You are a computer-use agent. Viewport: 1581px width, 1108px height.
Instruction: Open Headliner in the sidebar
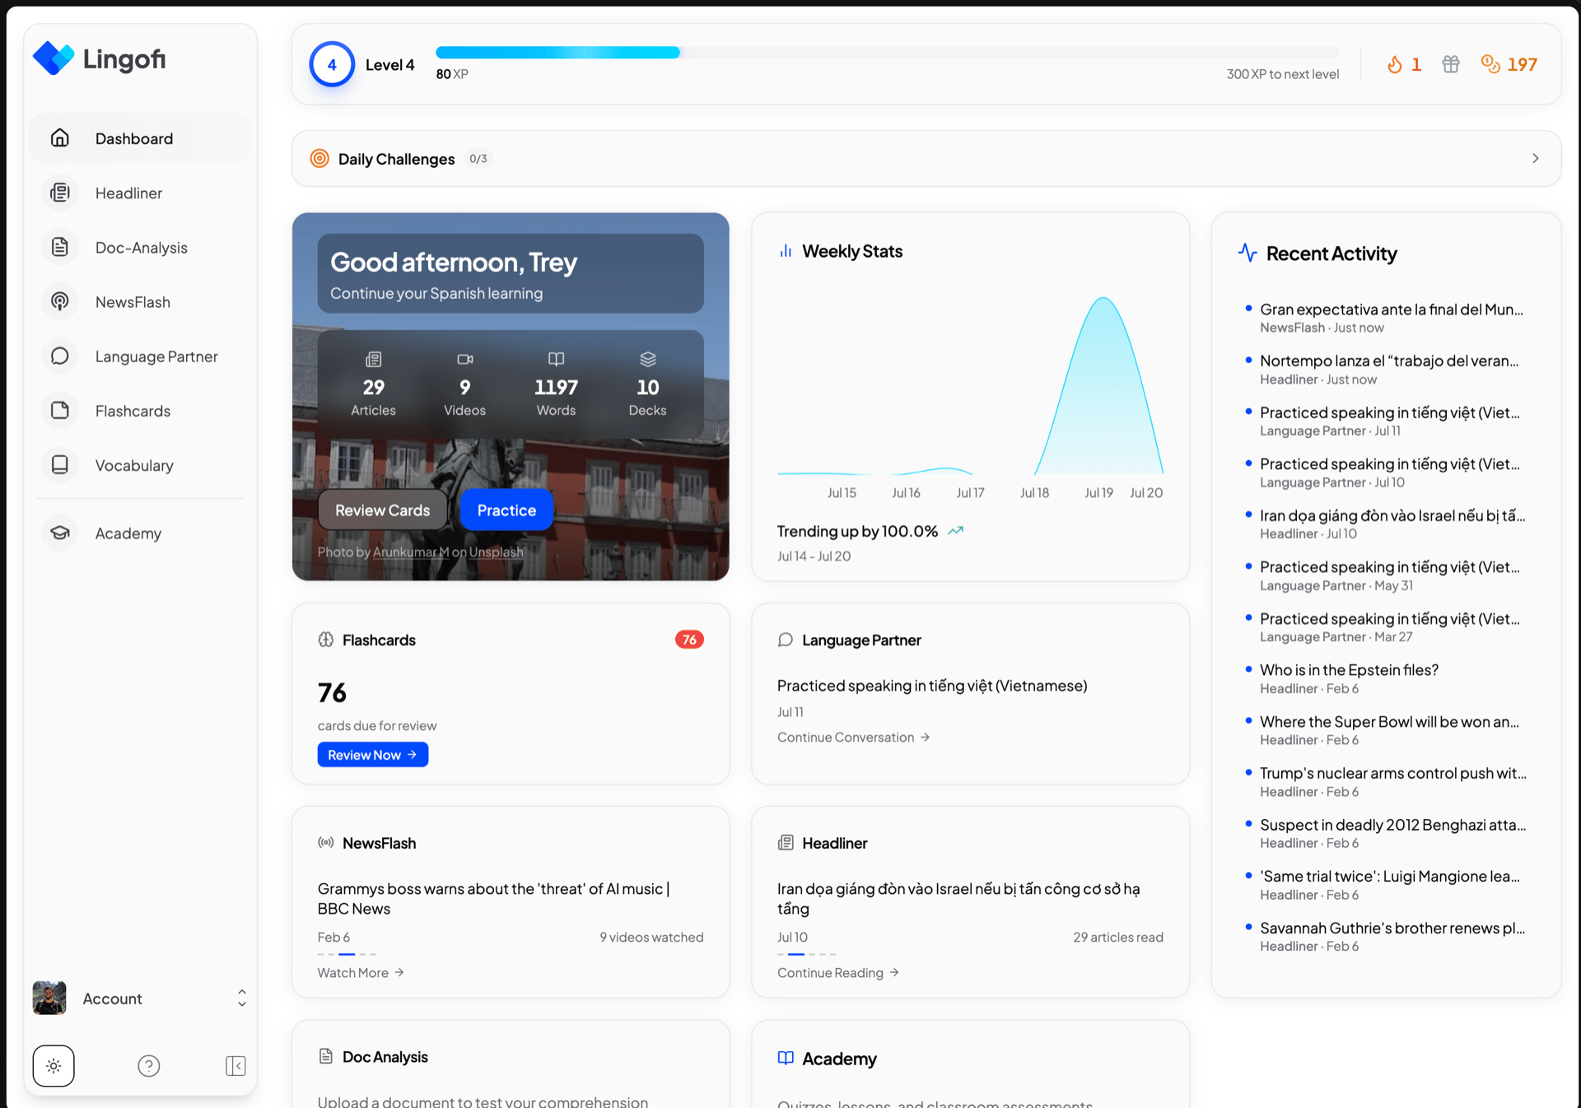click(x=140, y=193)
